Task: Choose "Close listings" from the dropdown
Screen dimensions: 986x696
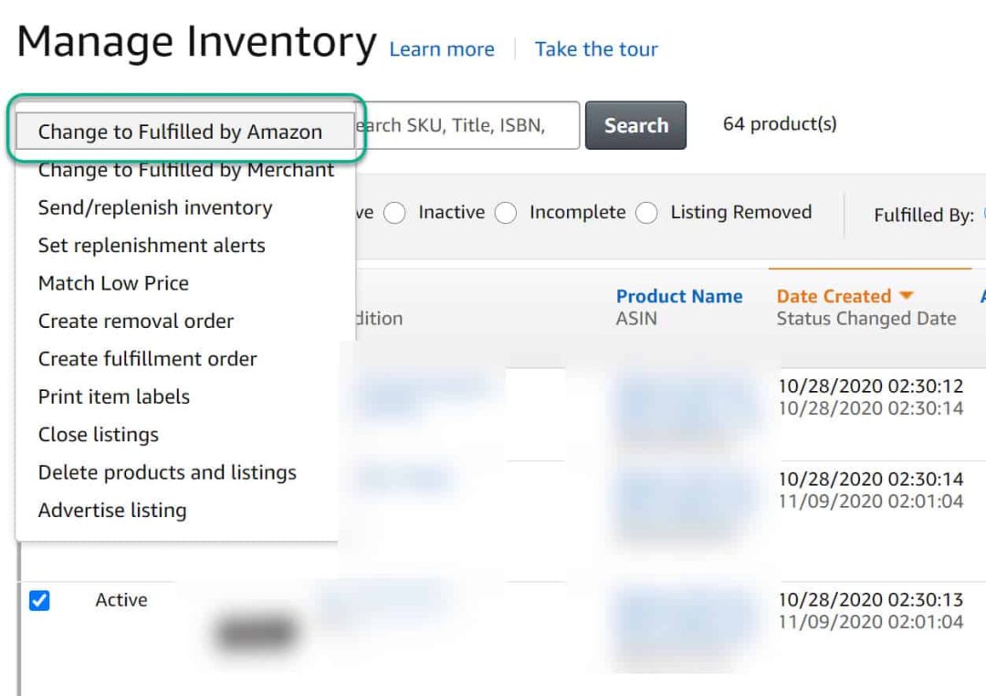Action: [99, 435]
